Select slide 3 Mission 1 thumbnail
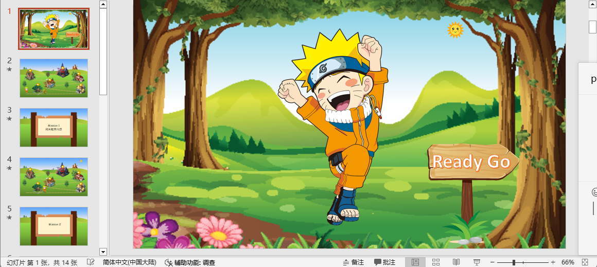 [x=54, y=128]
